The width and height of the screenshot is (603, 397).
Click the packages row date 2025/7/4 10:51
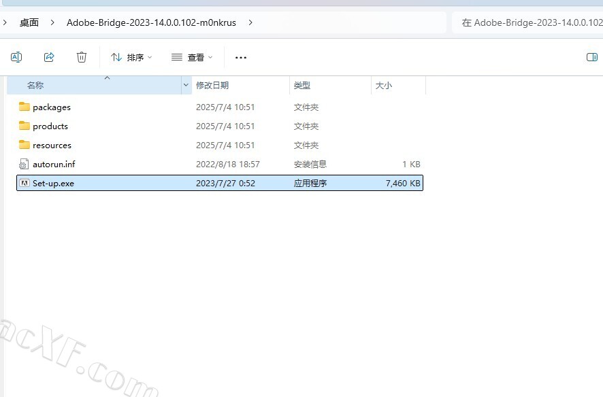(225, 107)
